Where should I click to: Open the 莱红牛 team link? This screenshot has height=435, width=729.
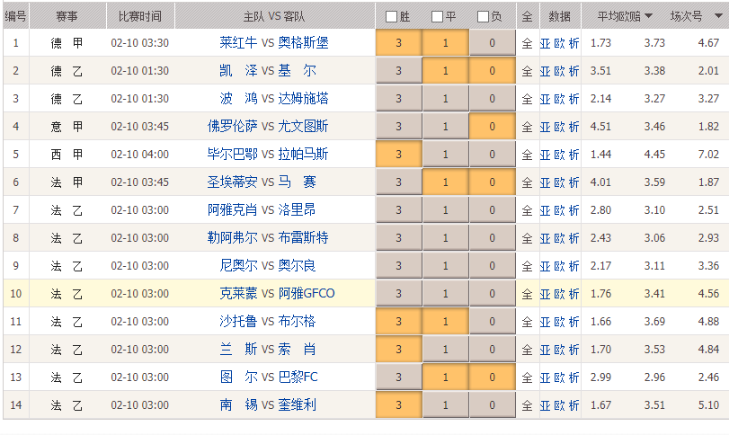coord(238,43)
